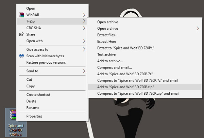The image size is (204, 138).
Task: Expand the Send to submenu arrow
Action: pos(84,71)
